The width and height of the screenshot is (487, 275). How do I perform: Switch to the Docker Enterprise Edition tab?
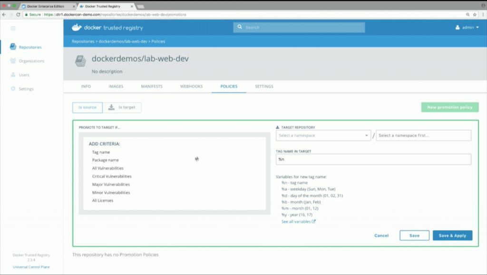(x=46, y=6)
